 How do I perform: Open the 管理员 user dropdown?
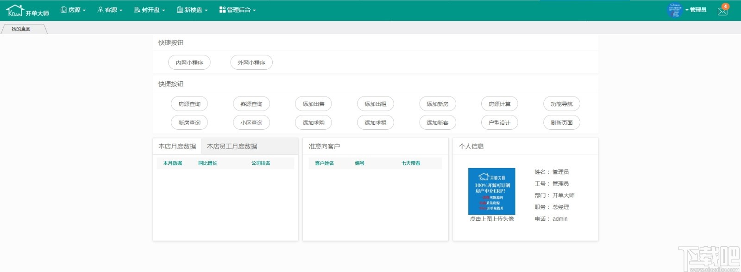[696, 10]
